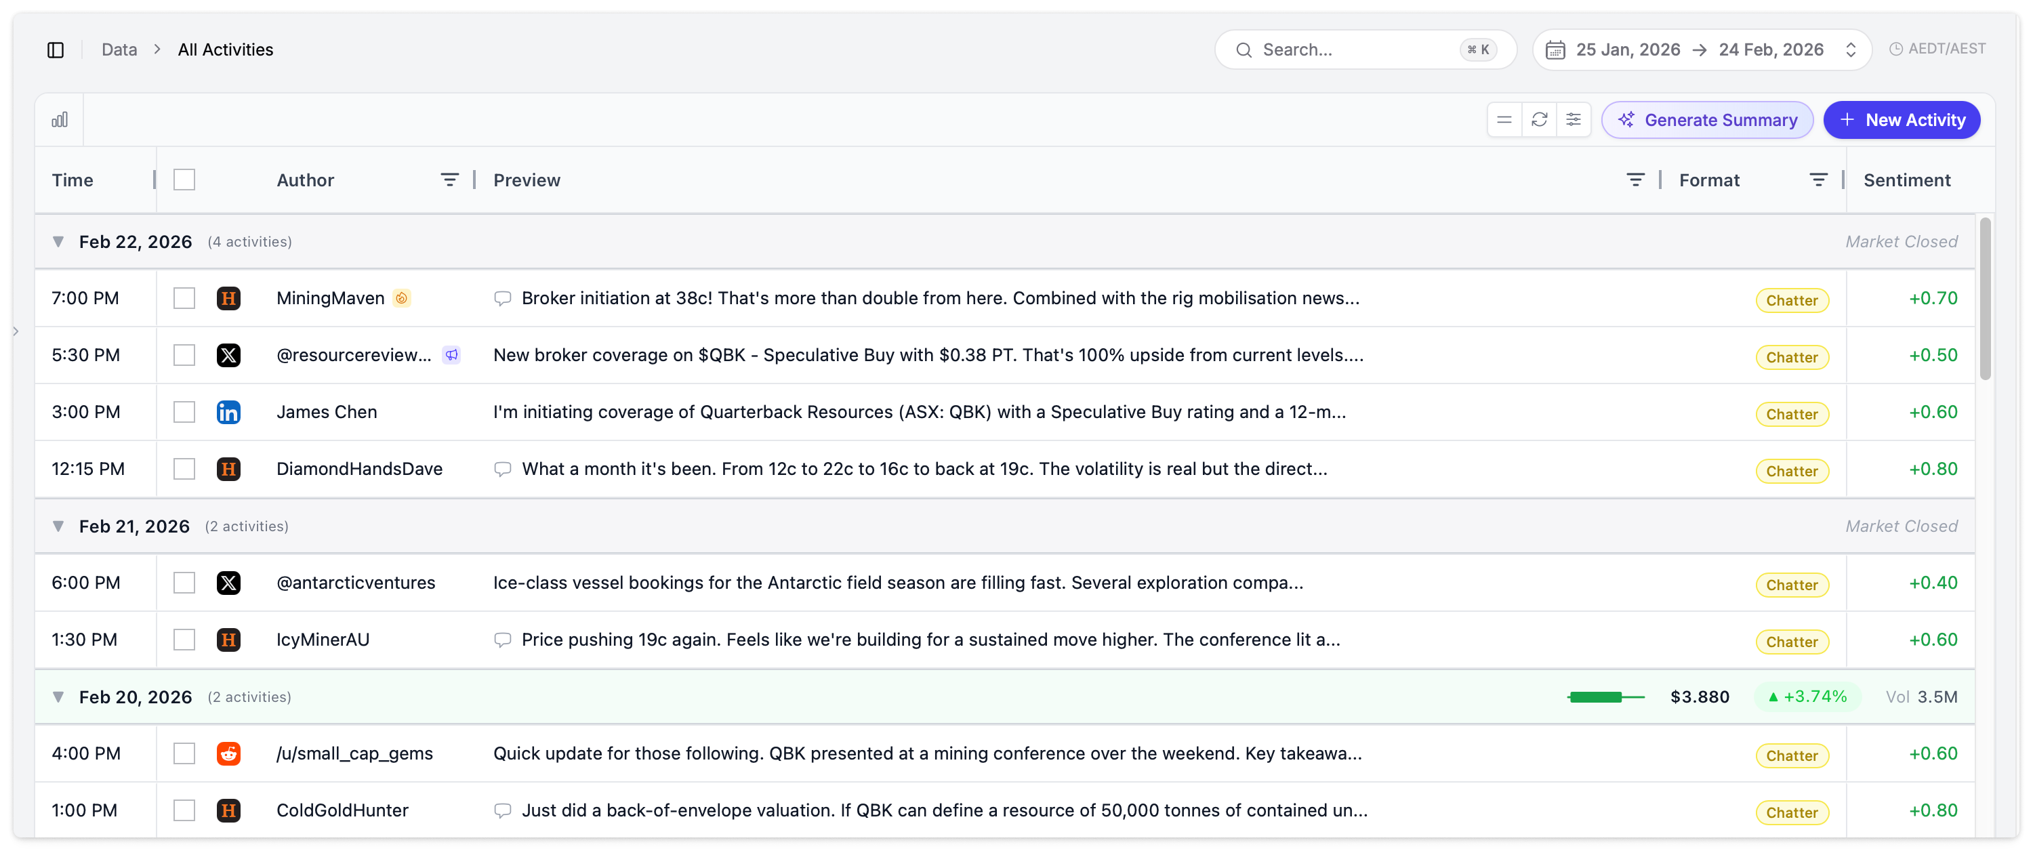Select the checkbox on MiningMaven's row
This screenshot has width=2033, height=851.
pyautogui.click(x=185, y=297)
